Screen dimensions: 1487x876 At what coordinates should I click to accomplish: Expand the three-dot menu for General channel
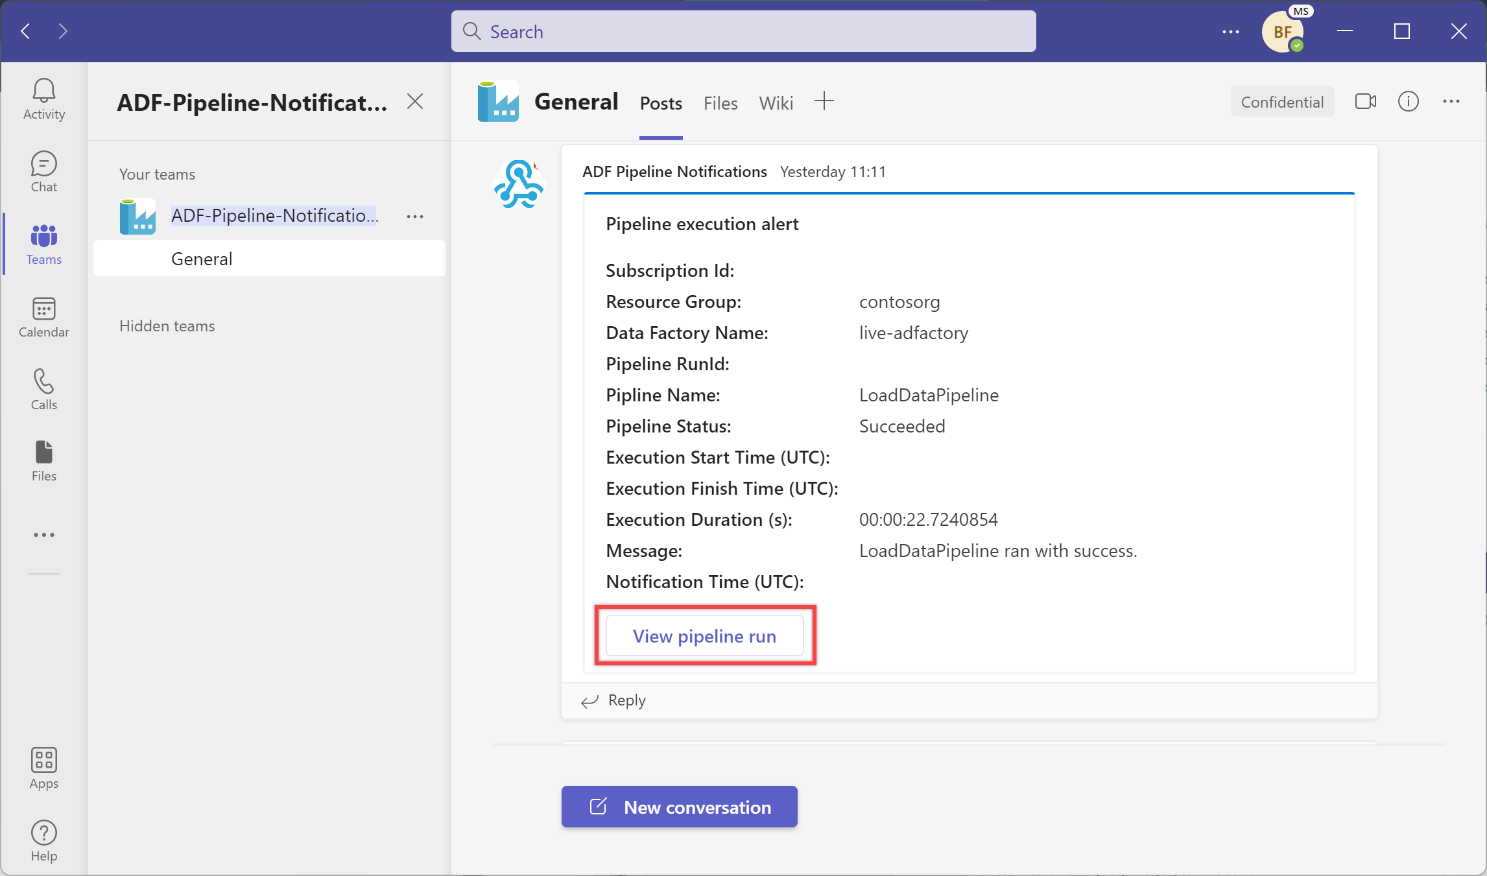pyautogui.click(x=416, y=257)
